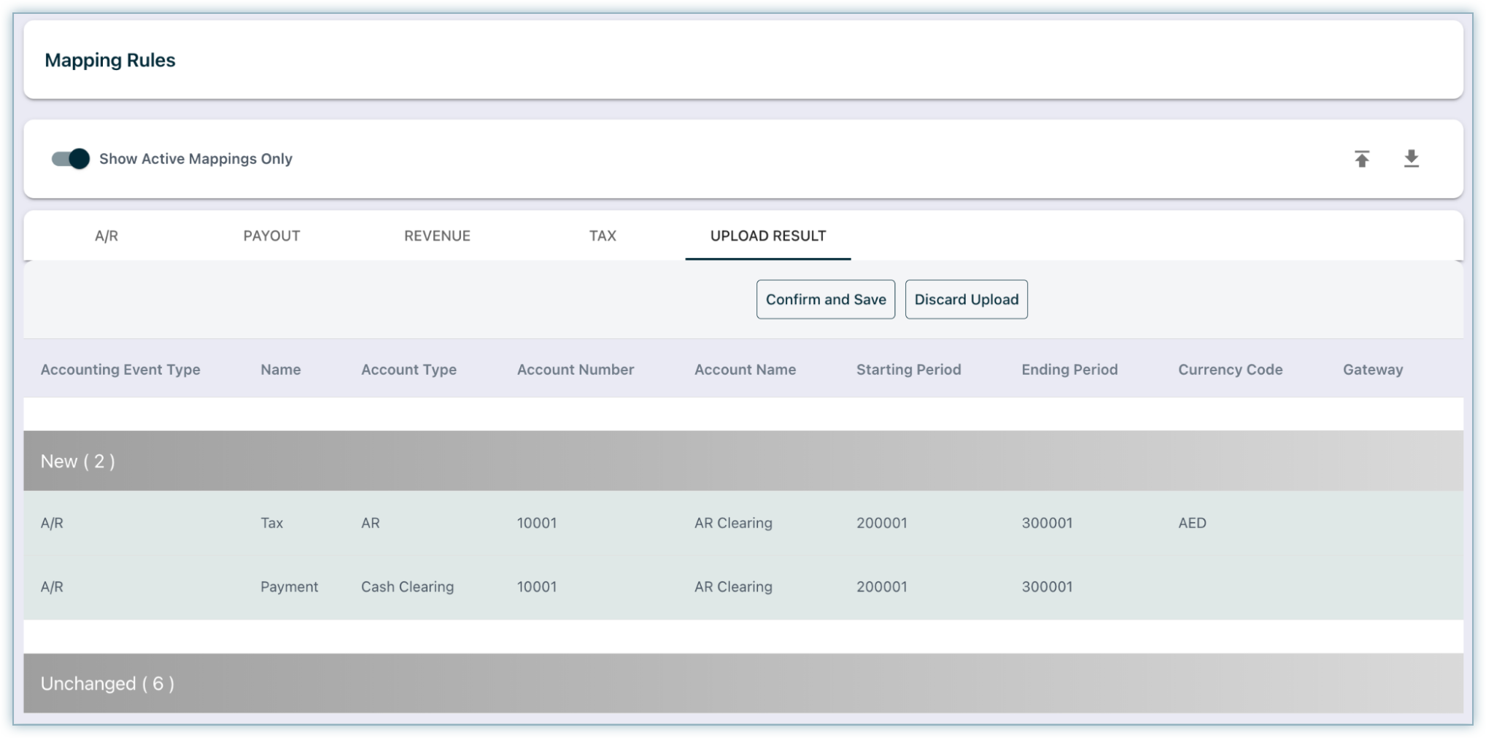Select the UPLOAD RESULT tab
The image size is (1486, 738).
[x=767, y=236]
